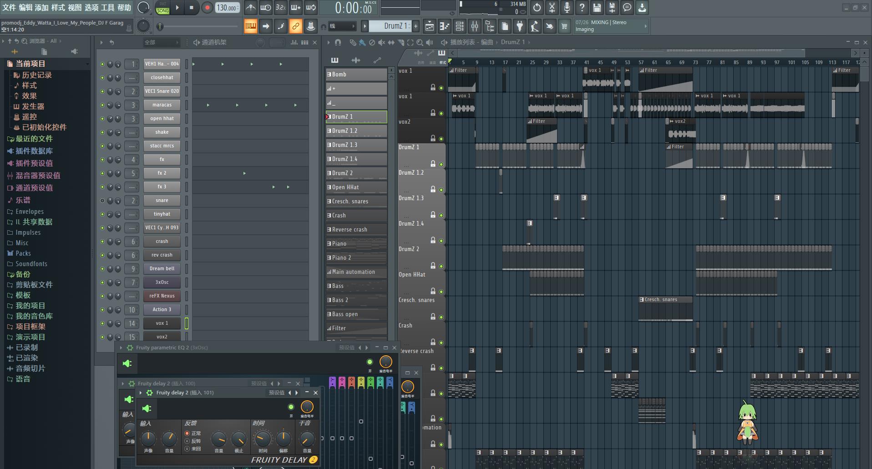
Task: Mute the snare channel green LED
Action: [102, 201]
